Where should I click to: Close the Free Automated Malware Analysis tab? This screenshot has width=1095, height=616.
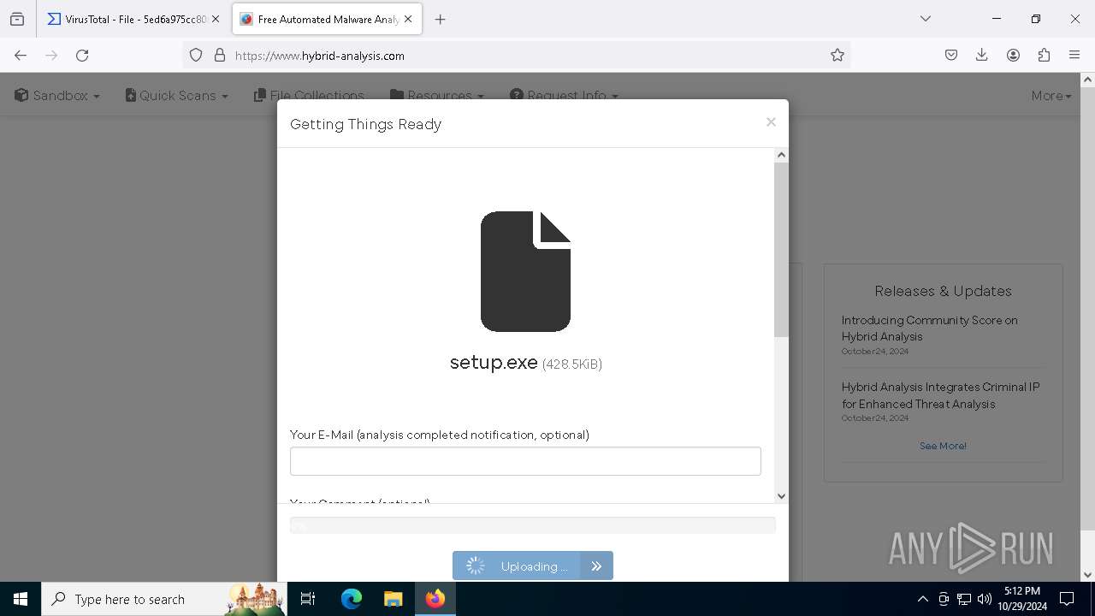tap(408, 19)
